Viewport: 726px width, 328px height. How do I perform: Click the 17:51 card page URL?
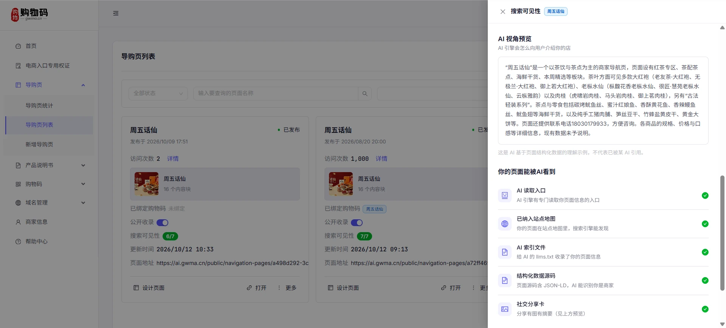(x=233, y=263)
